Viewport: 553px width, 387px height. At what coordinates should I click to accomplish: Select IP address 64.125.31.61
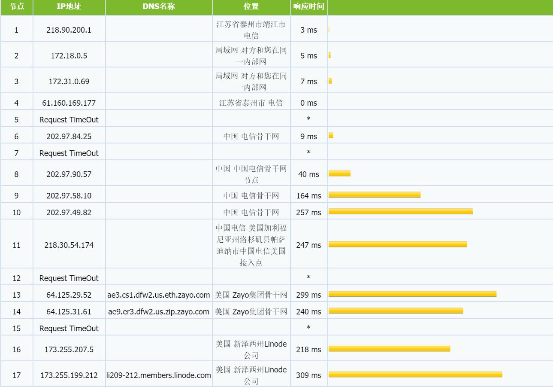69,312
